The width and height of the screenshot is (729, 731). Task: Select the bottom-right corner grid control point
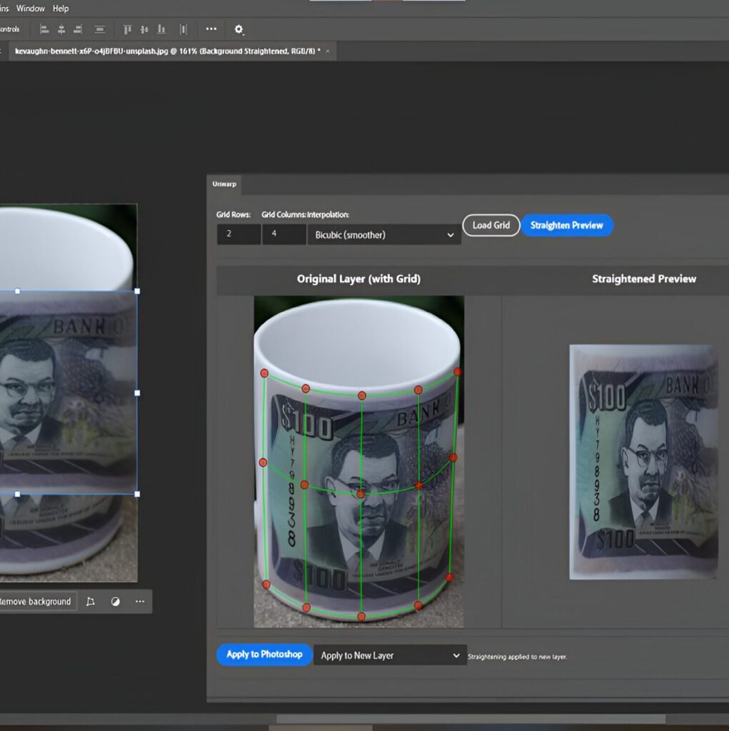[449, 577]
